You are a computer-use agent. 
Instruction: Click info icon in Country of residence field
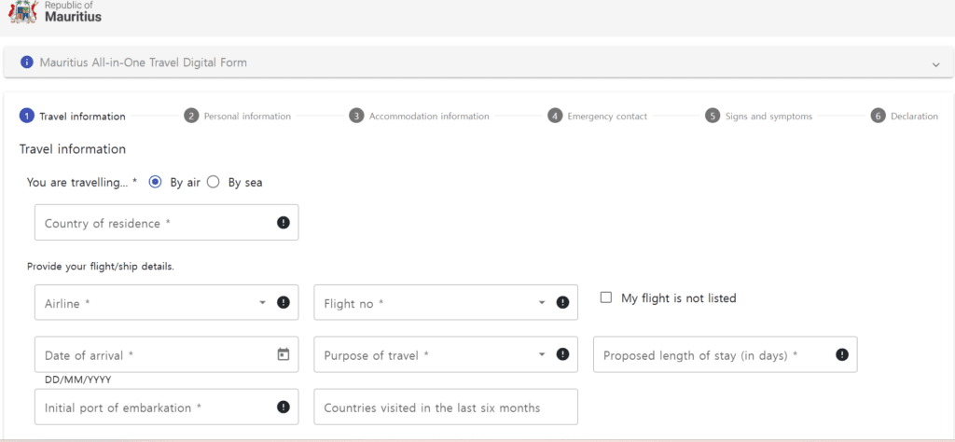click(284, 223)
